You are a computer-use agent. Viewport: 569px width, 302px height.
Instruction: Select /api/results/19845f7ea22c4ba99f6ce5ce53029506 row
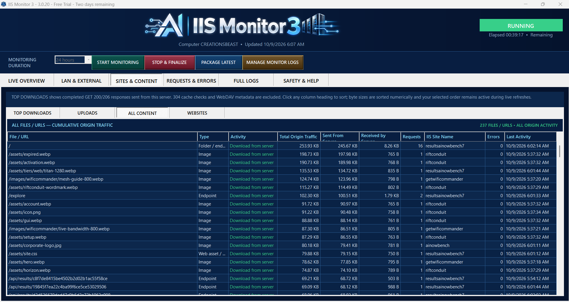coord(282,287)
